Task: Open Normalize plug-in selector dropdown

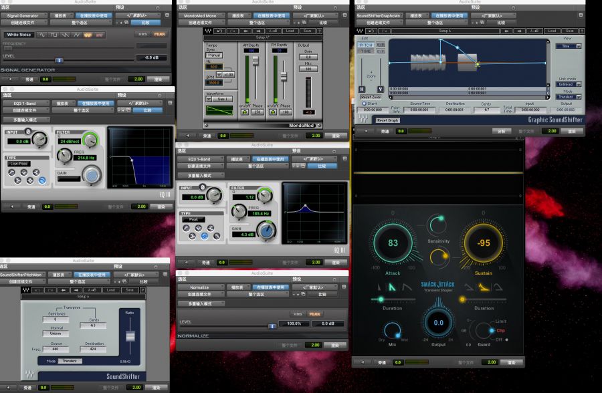Action: (x=201, y=287)
